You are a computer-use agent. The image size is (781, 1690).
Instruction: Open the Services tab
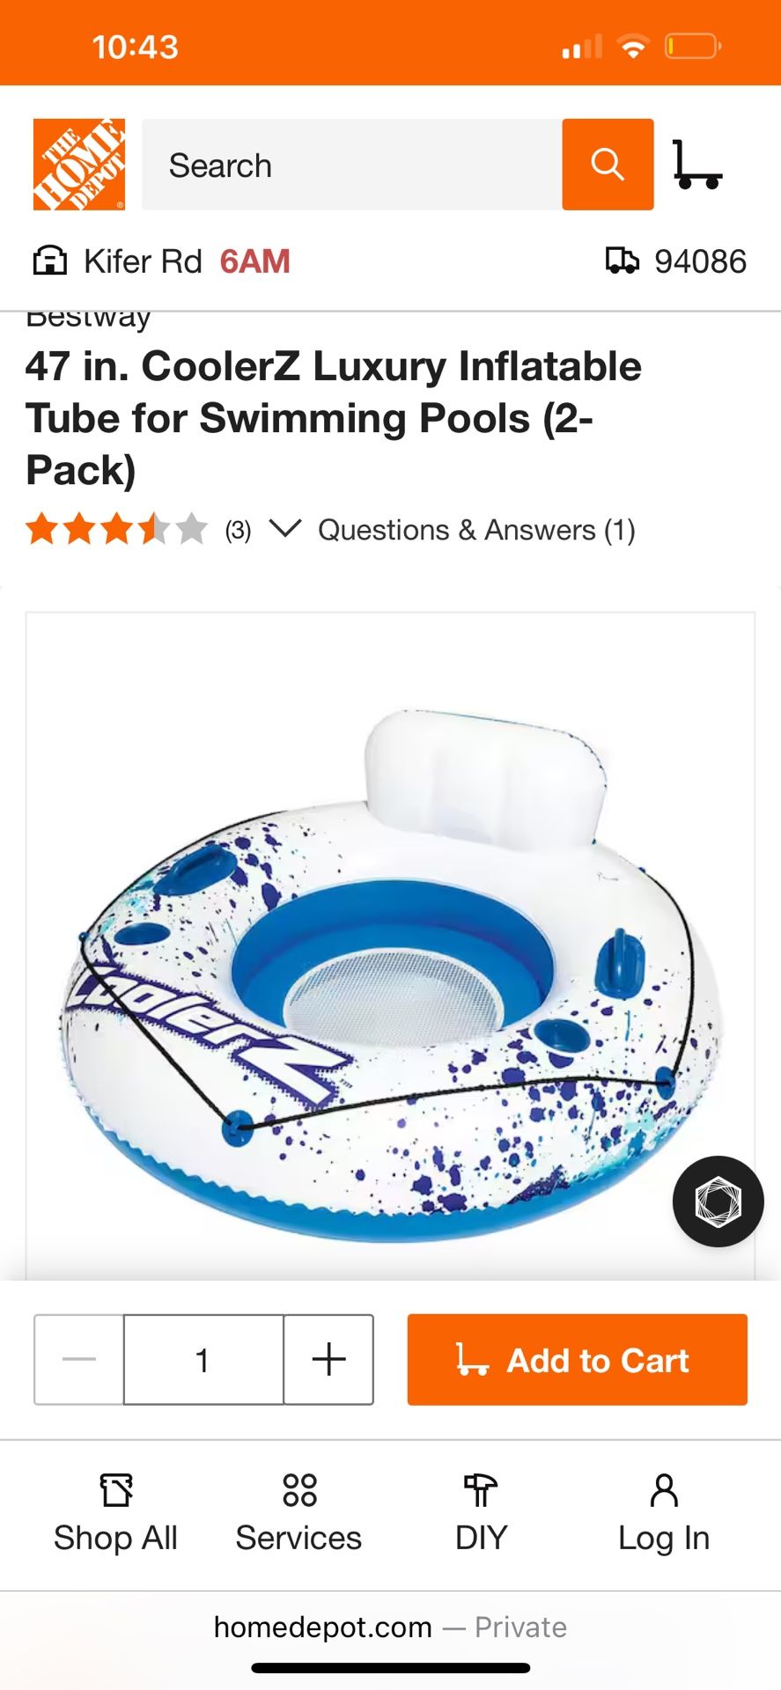[x=298, y=1513]
